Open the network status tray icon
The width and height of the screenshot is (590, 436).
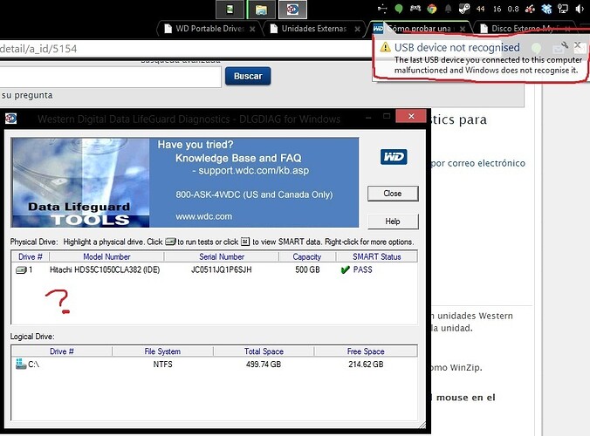click(x=563, y=9)
